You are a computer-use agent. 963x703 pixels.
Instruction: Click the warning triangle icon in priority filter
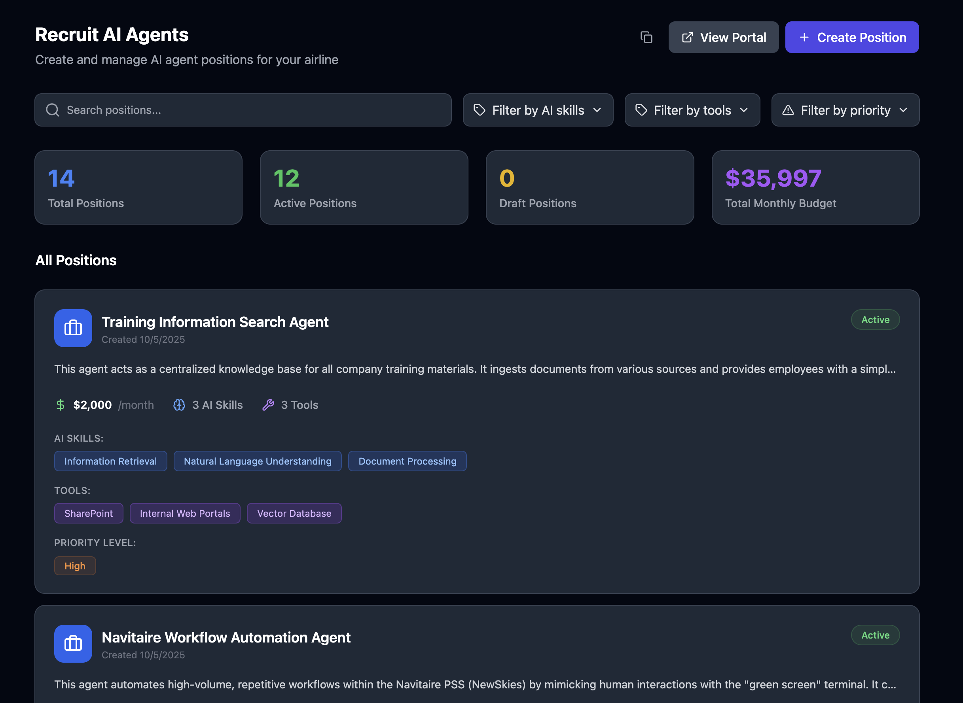[x=788, y=110]
